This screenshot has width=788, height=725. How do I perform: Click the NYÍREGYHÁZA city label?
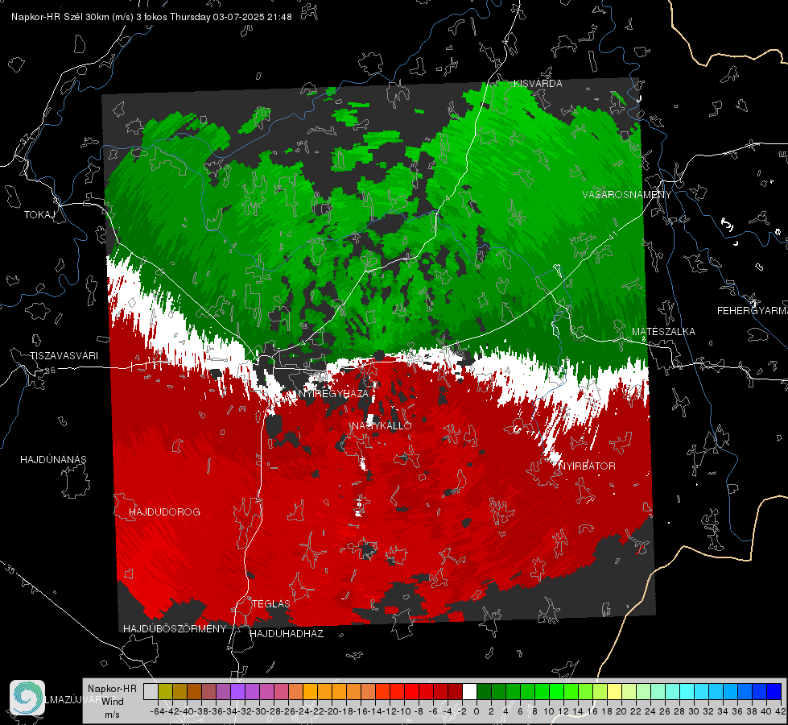tap(333, 393)
